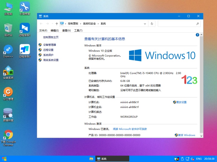
Task: Click 远程设置 in the left panel
Action: point(48,50)
